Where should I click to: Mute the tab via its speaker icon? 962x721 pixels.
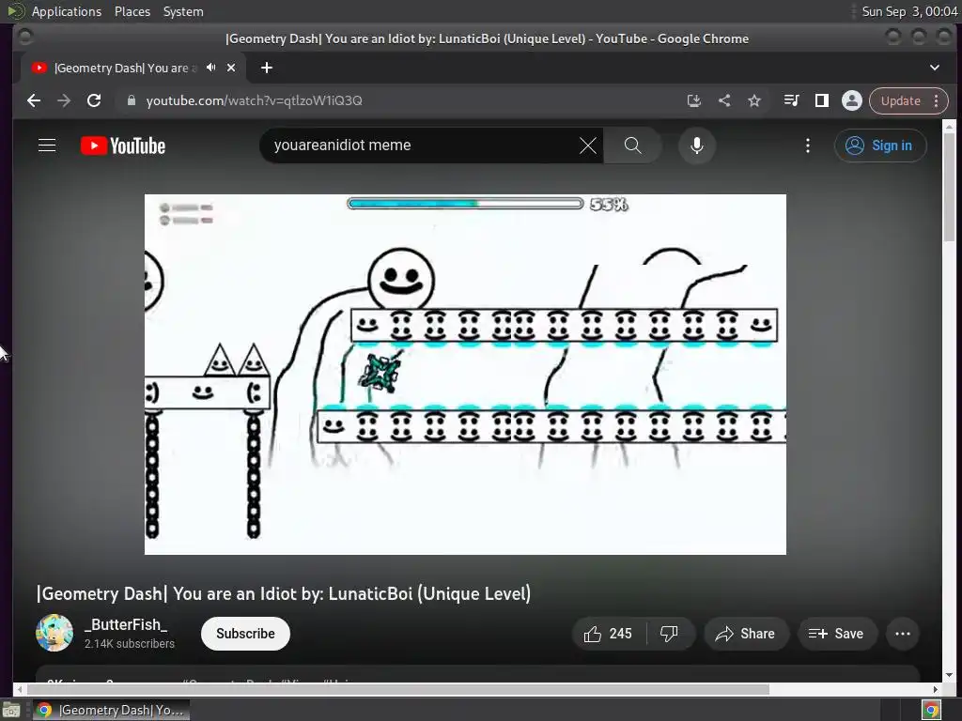click(x=211, y=68)
